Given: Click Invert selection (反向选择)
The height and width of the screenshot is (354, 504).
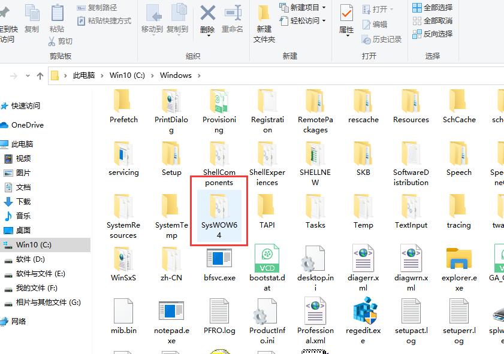Looking at the screenshot, I should click(x=433, y=34).
